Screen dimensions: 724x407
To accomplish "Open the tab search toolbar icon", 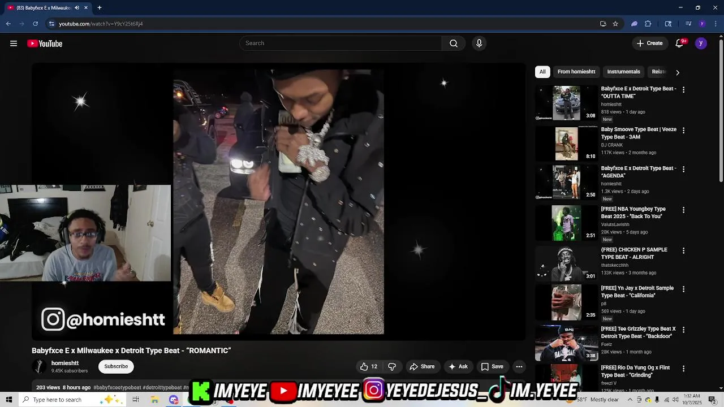I will 668,24.
